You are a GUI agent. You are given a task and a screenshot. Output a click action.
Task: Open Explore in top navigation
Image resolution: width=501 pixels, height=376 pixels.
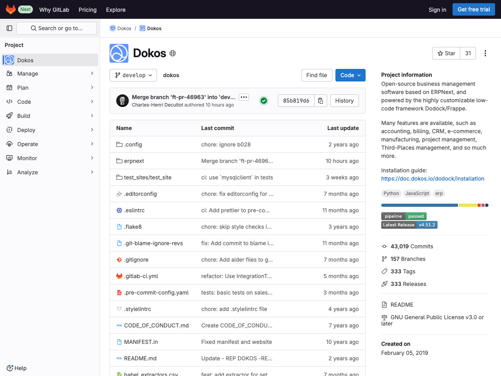tap(116, 10)
